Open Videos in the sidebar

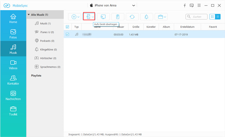point(13,65)
